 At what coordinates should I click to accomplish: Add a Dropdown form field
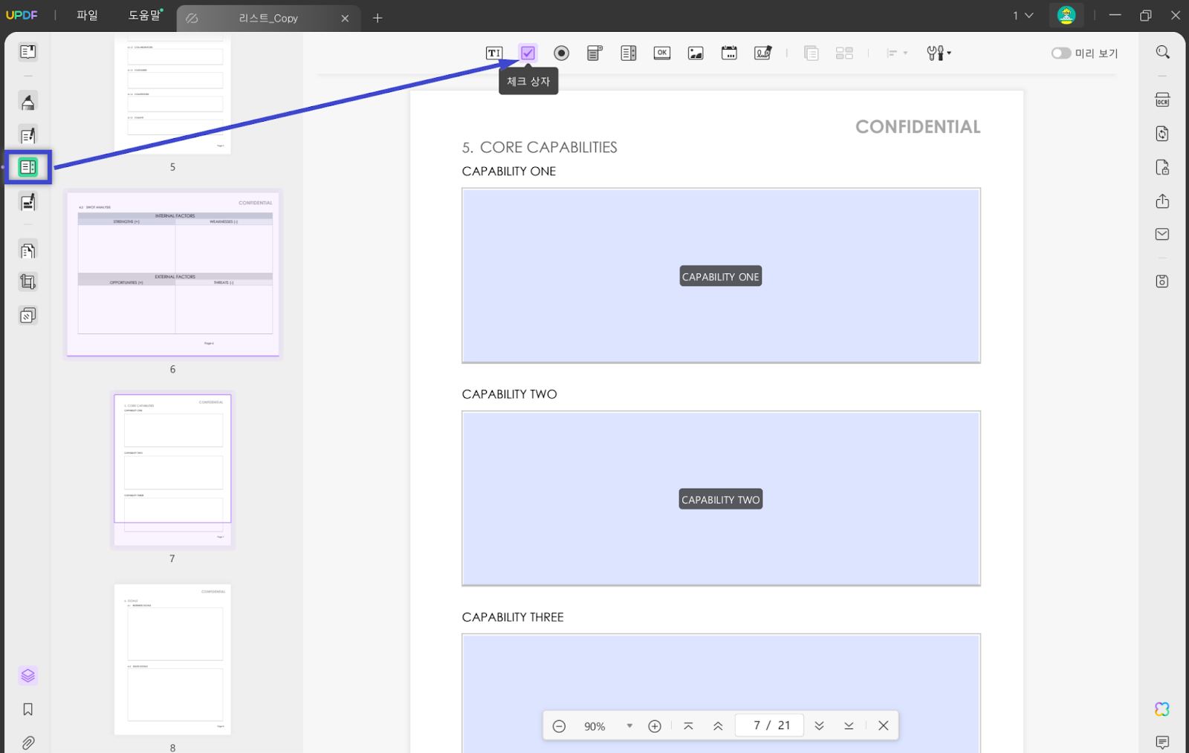594,53
